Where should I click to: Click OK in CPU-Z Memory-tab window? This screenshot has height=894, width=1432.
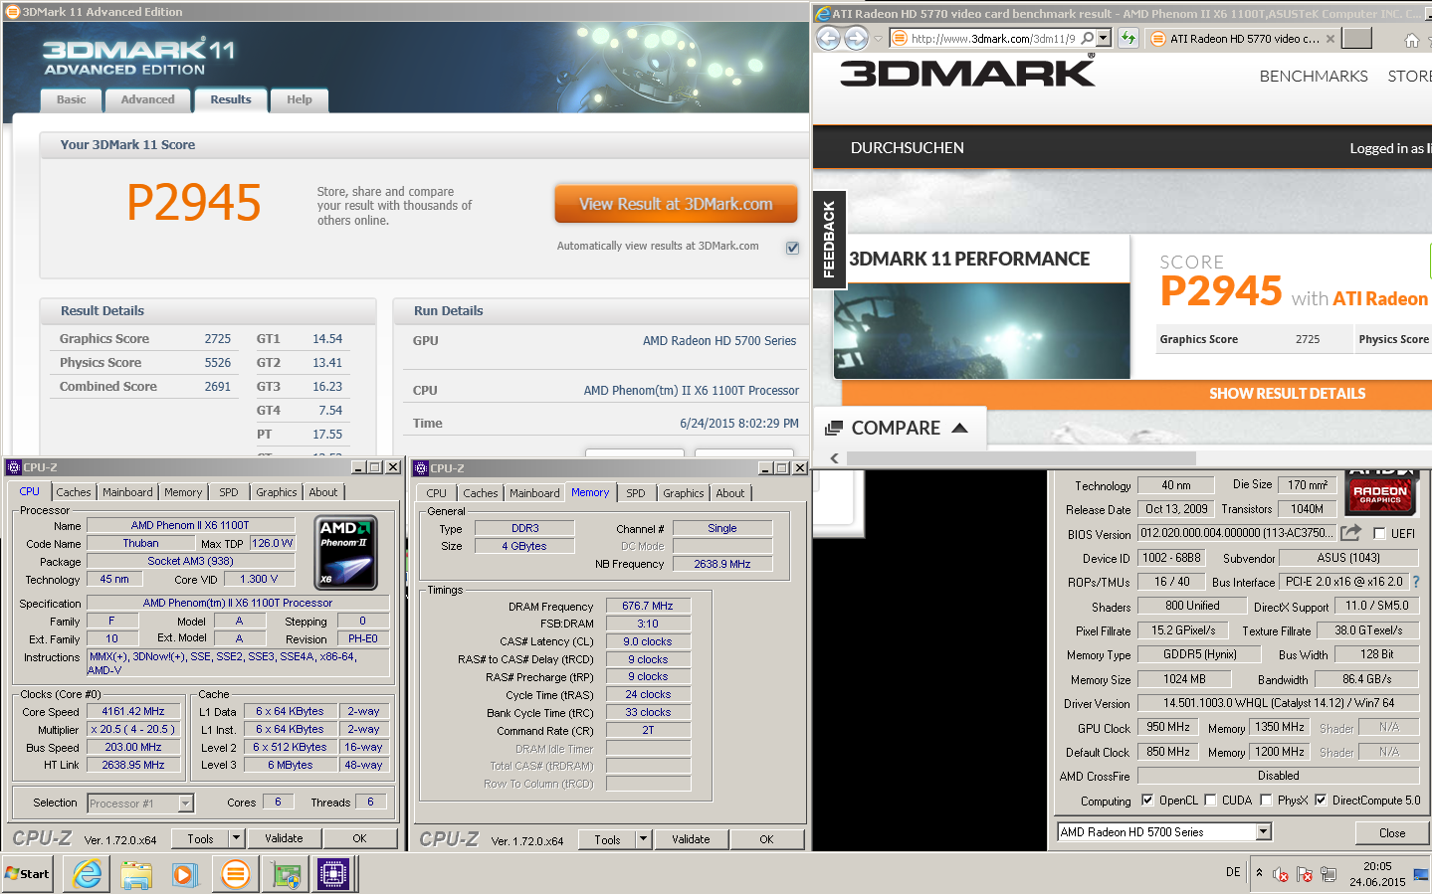tap(766, 839)
